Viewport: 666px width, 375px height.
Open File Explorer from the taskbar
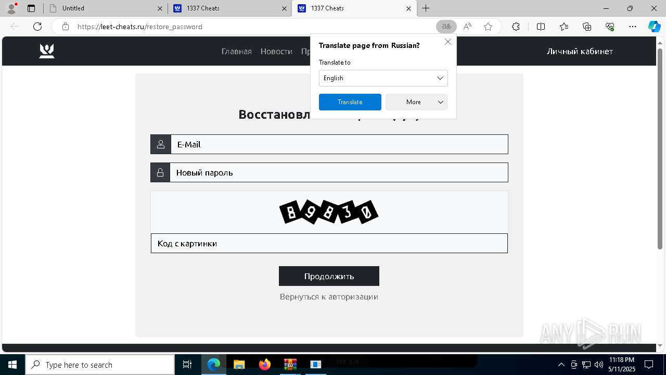click(239, 365)
